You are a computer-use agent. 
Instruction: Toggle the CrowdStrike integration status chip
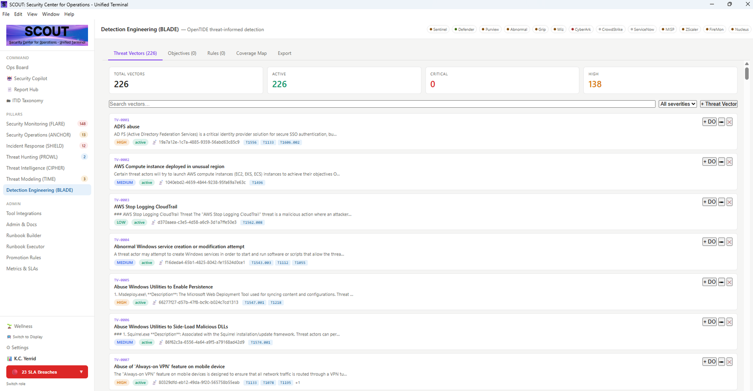(x=611, y=29)
